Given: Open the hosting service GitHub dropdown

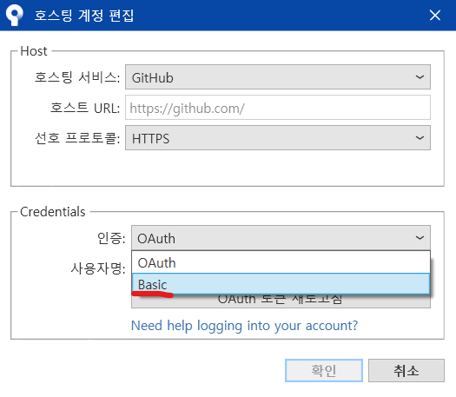Looking at the screenshot, I should (x=278, y=77).
